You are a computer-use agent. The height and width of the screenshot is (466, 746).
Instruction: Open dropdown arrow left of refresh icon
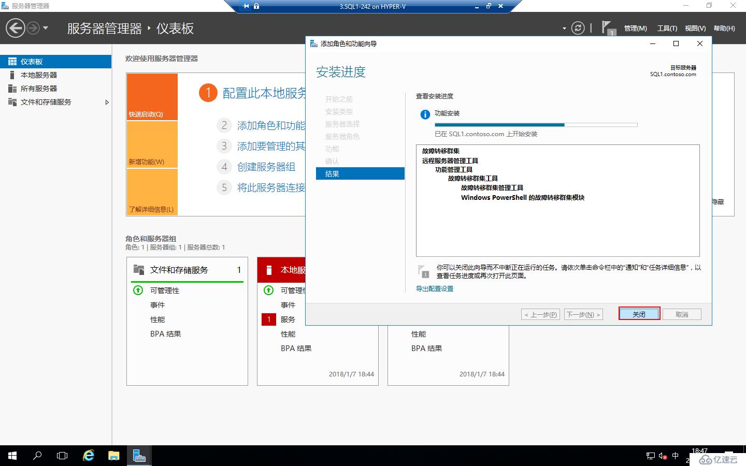click(x=564, y=28)
